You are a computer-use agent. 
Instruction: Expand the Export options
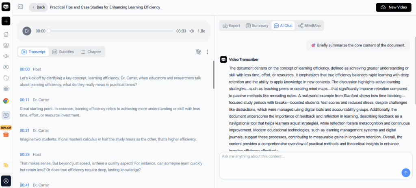[x=231, y=26]
